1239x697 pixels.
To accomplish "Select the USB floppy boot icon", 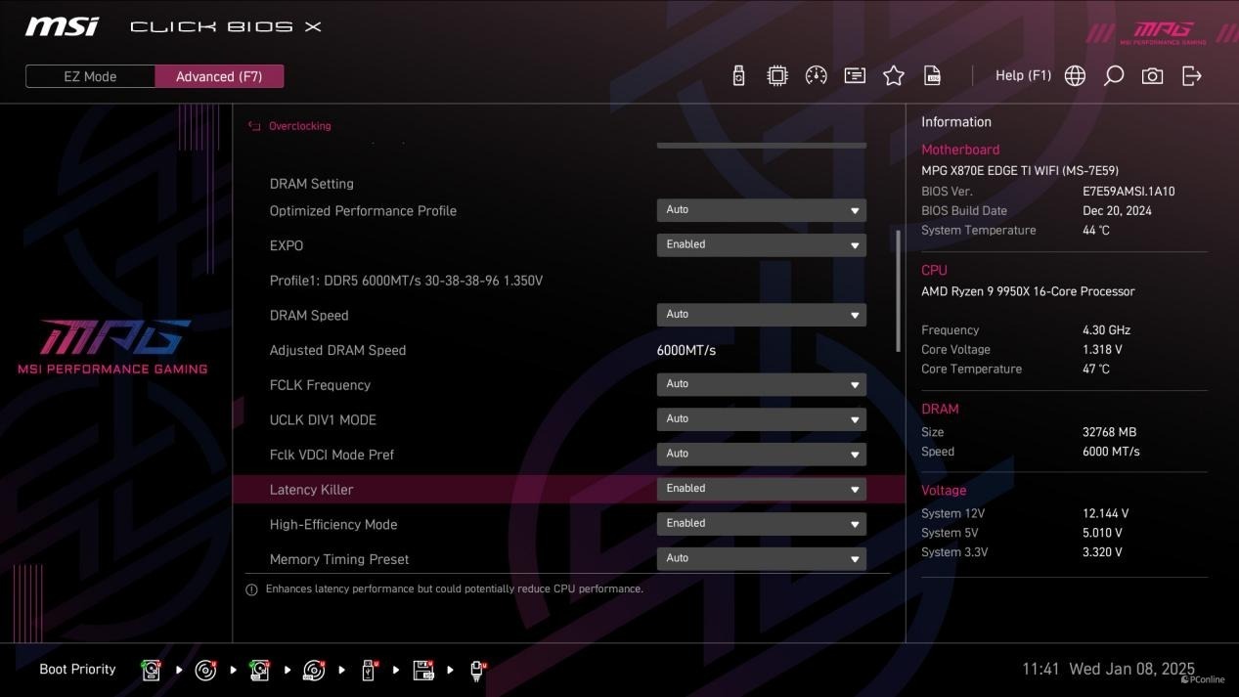I will (423, 670).
